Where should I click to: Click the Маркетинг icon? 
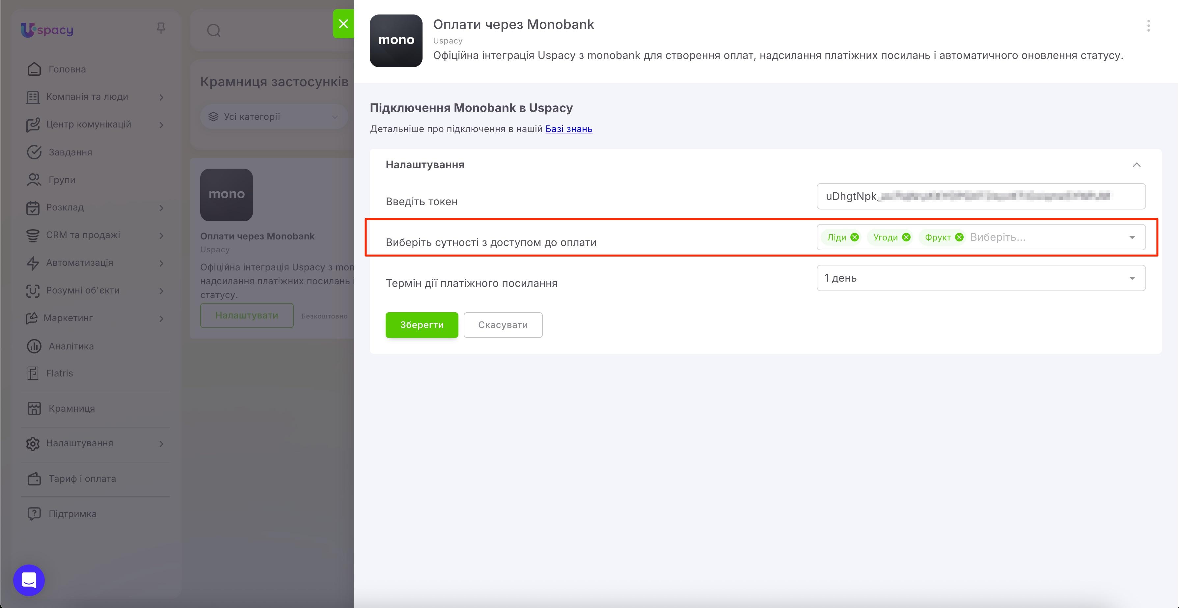32,318
